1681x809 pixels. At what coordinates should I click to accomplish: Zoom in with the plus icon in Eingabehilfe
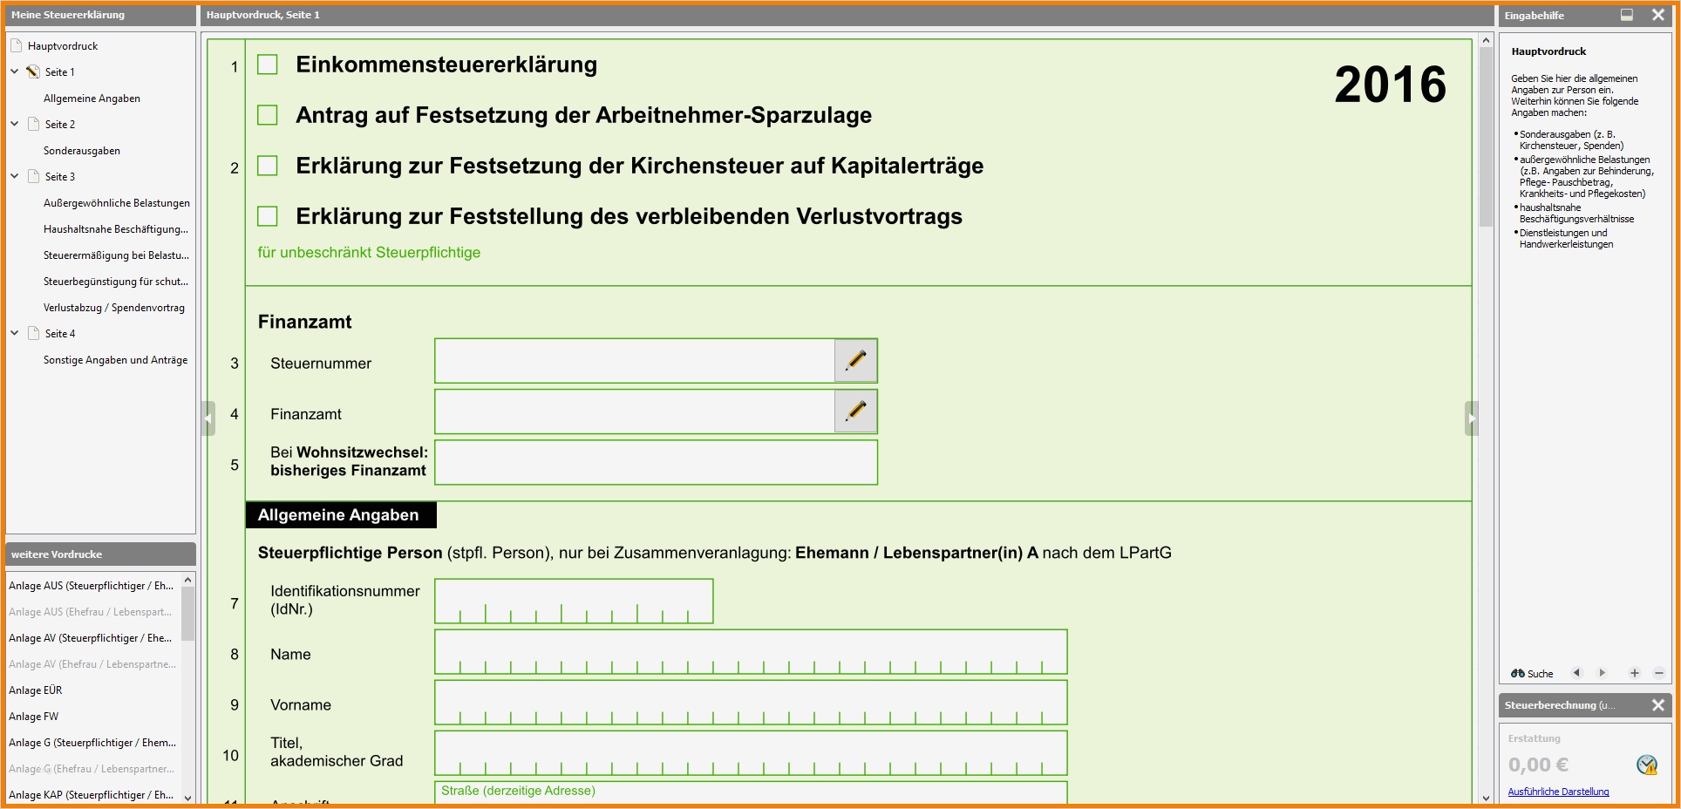1635,673
